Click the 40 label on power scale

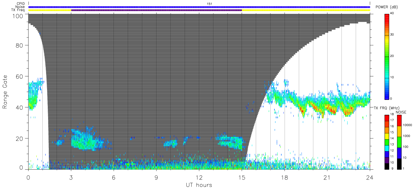[x=393, y=14]
